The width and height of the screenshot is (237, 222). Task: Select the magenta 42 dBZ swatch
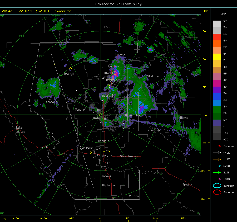[x=217, y=83]
